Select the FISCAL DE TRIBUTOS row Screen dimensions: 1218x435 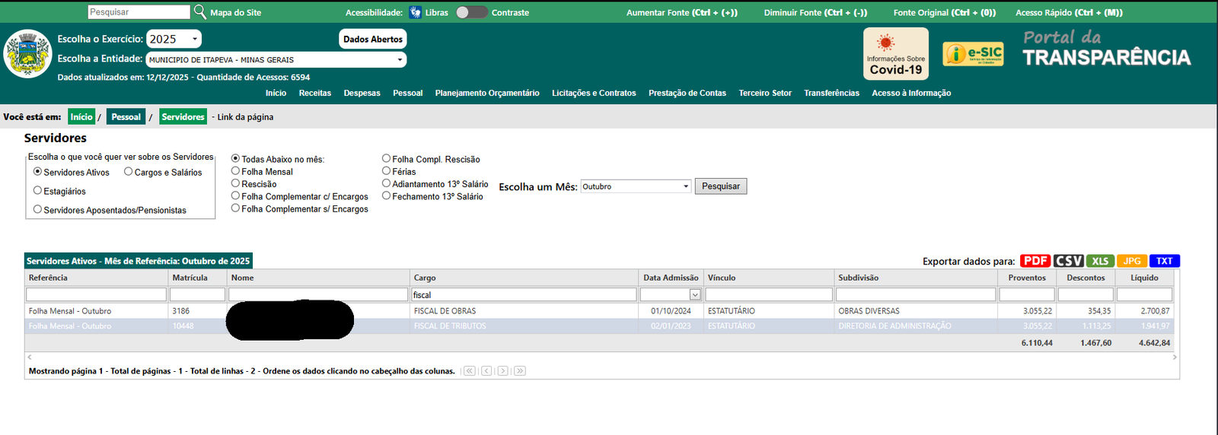[599, 326]
